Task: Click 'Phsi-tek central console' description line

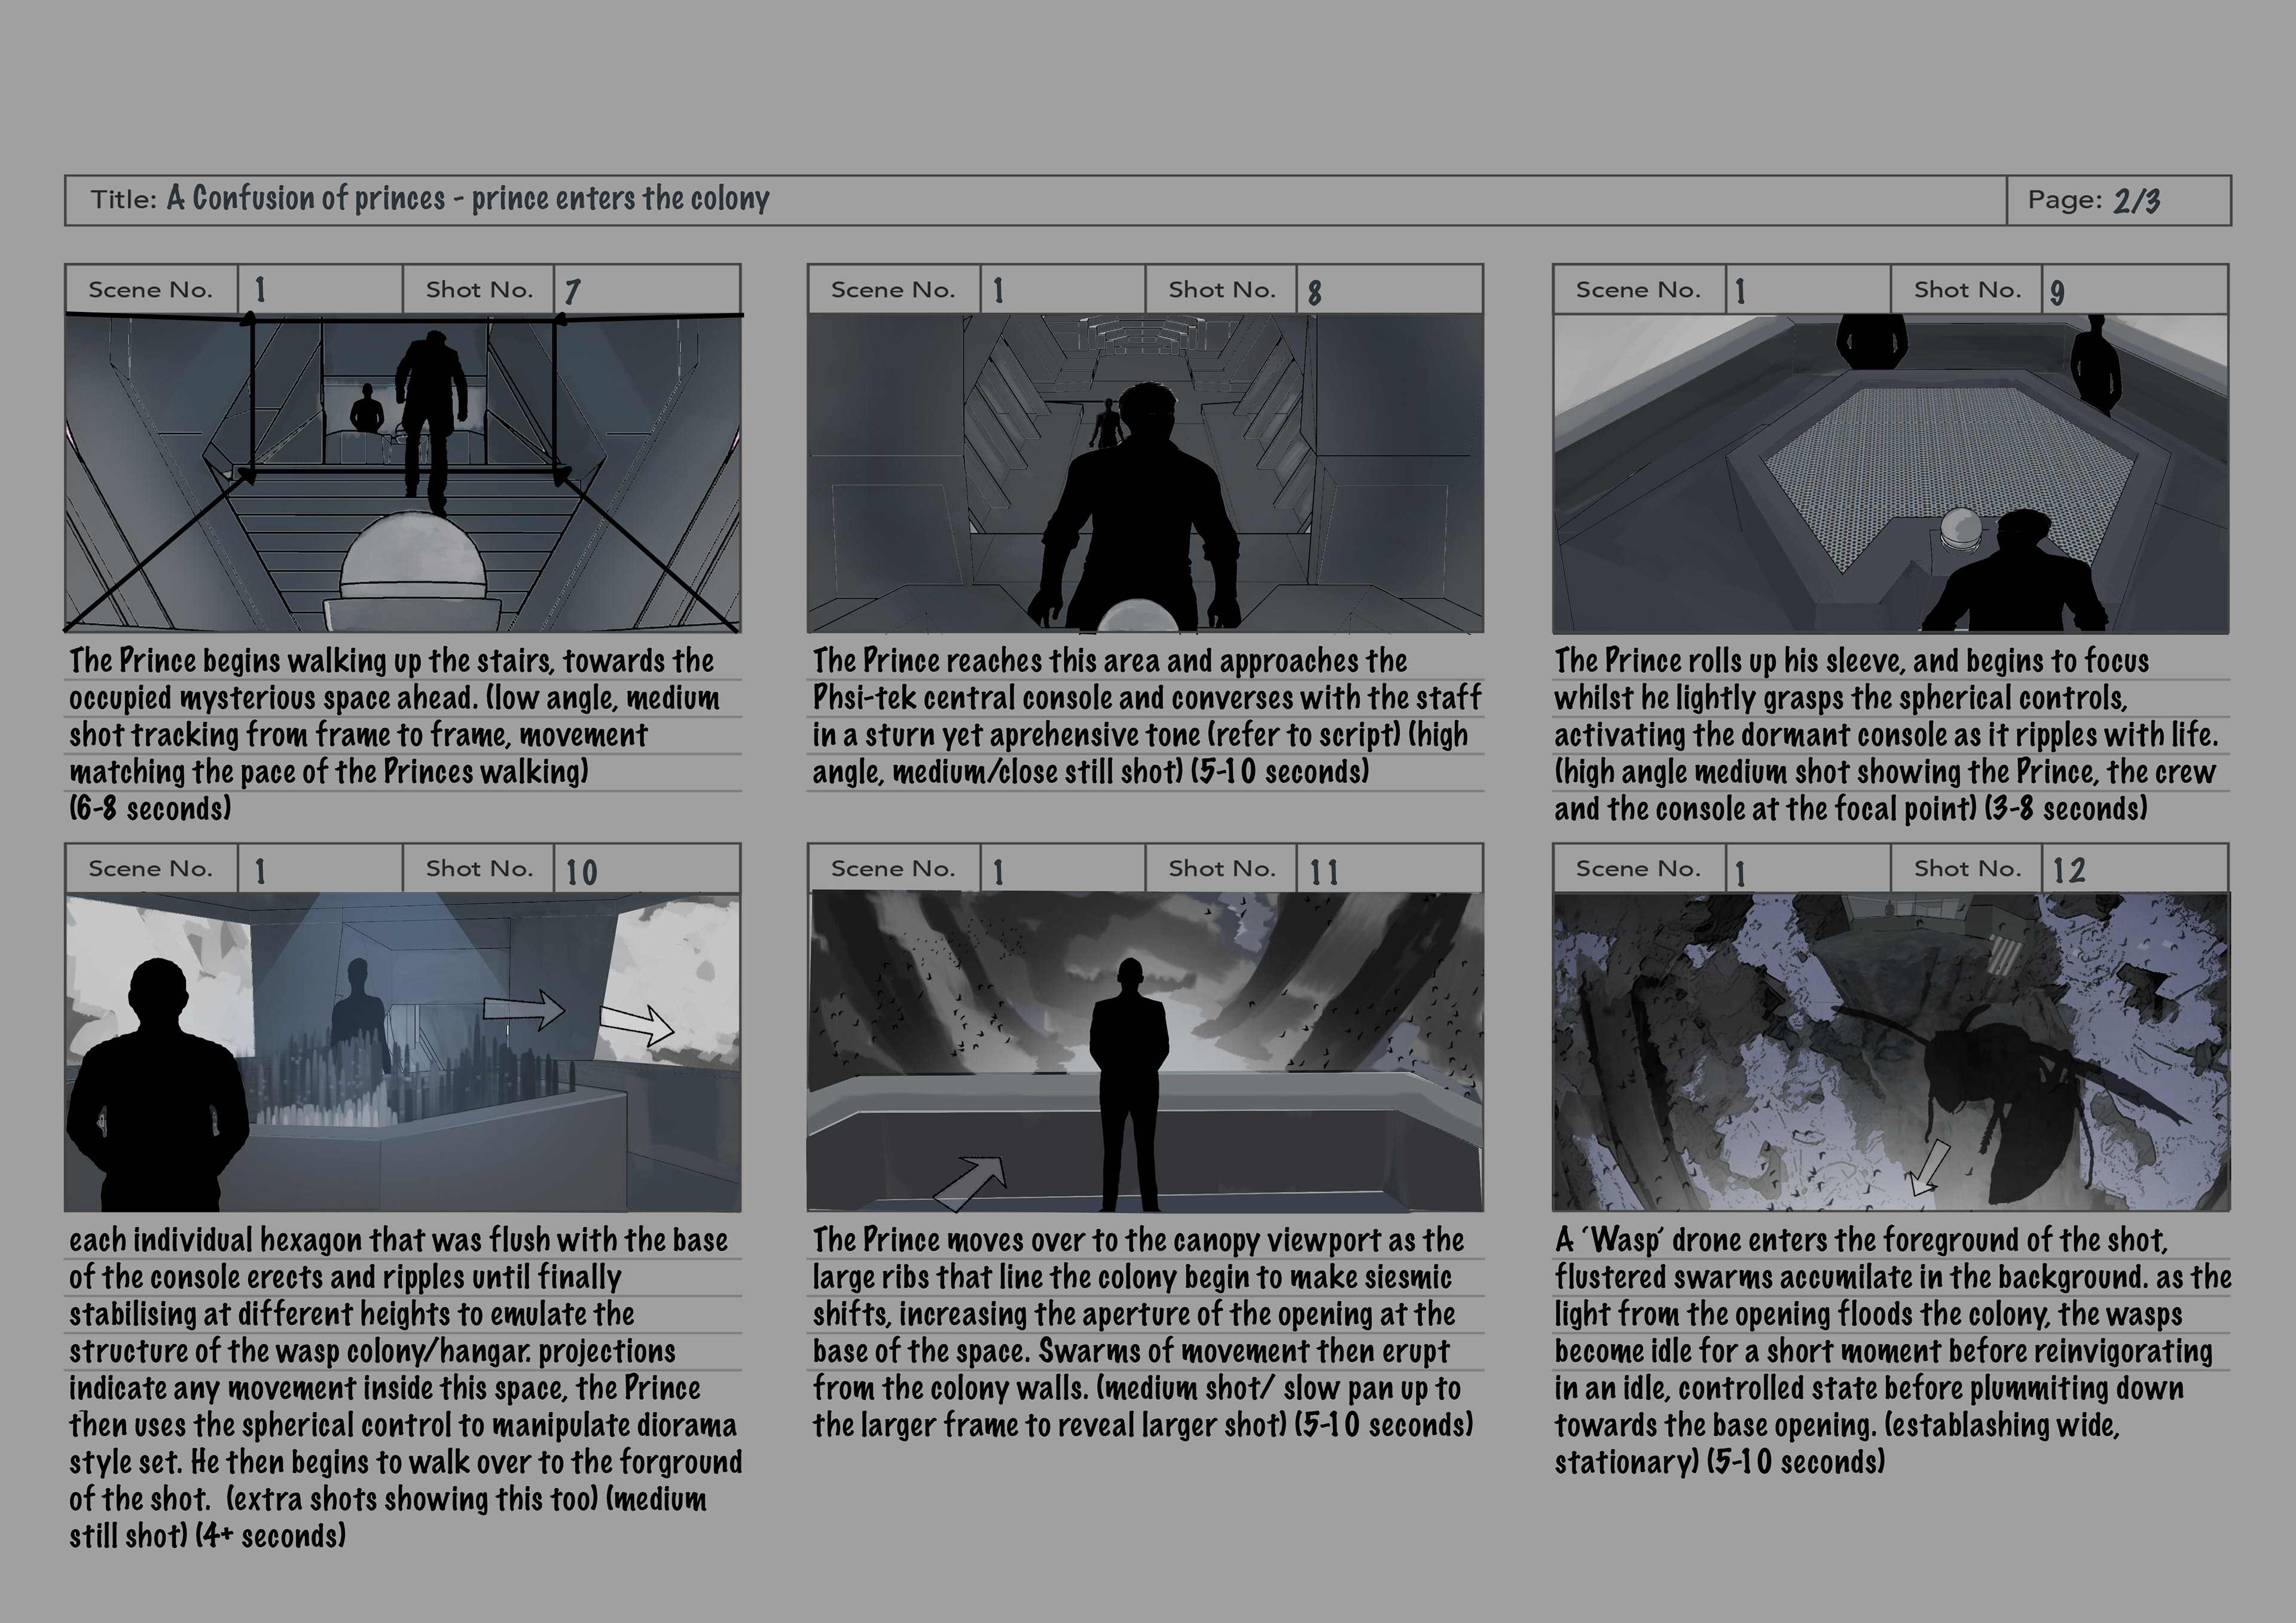Action: pos(1147,698)
